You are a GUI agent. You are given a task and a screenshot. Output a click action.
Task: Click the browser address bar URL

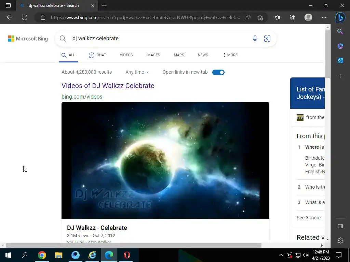point(145,17)
